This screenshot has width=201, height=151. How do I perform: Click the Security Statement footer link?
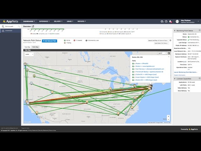43,131
